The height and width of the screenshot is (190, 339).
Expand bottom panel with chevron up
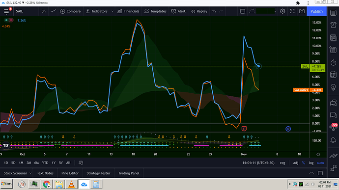(311, 173)
